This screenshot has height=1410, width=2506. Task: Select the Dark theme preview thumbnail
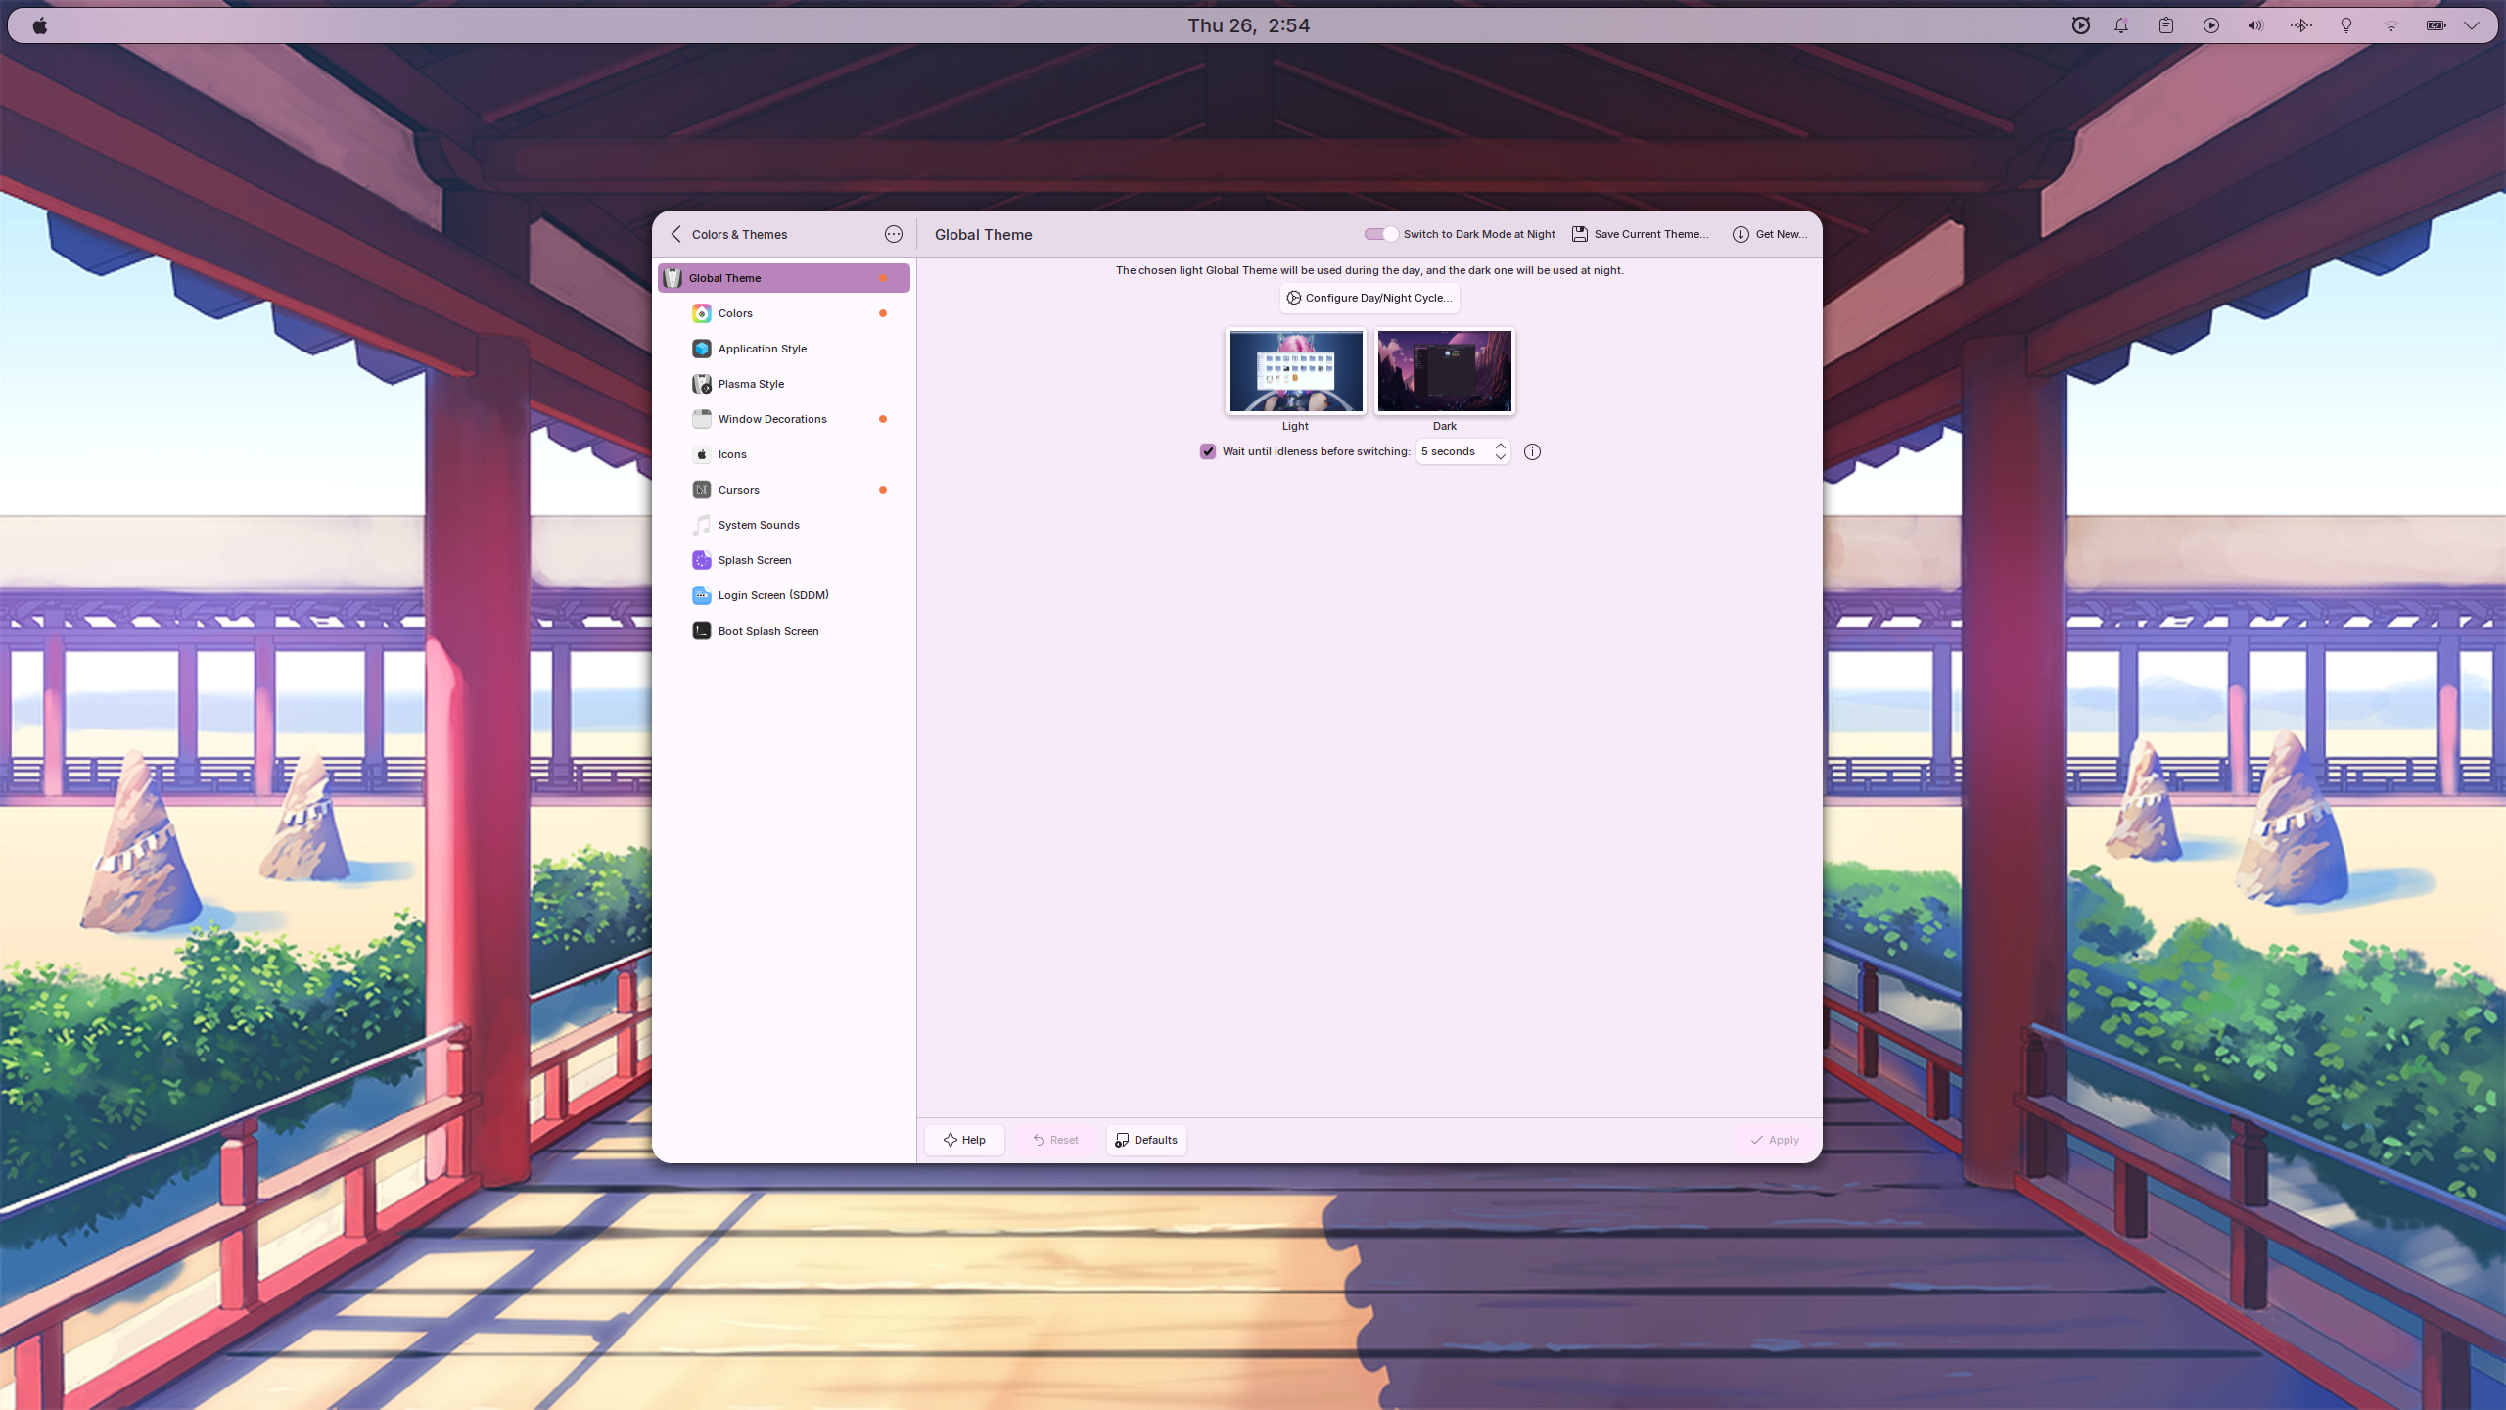click(x=1444, y=371)
